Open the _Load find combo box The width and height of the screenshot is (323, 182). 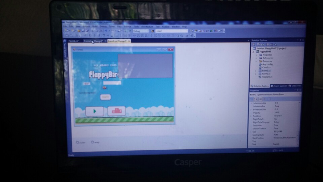click(187, 31)
